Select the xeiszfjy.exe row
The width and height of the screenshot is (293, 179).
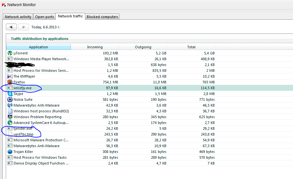point(150,88)
